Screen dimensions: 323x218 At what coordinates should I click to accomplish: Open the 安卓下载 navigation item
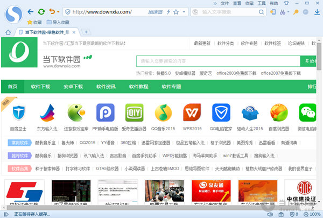click(73, 87)
